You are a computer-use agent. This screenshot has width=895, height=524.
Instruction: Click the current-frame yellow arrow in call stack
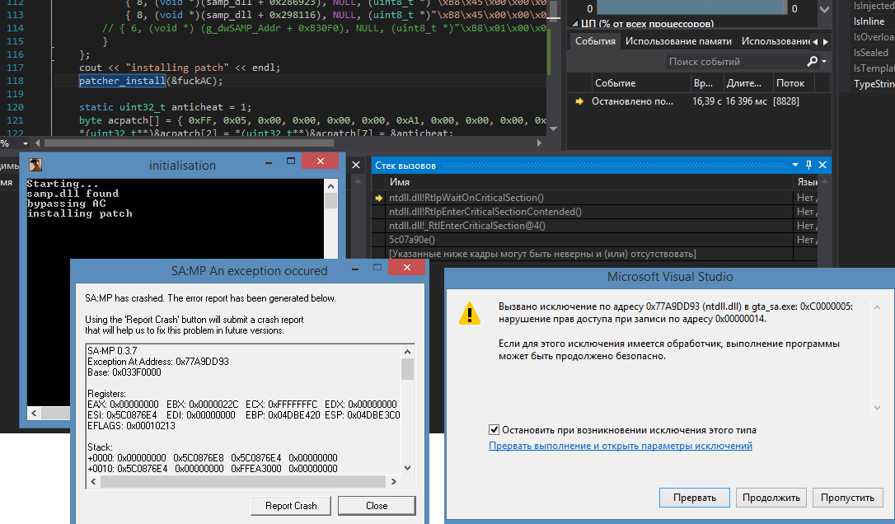[378, 198]
